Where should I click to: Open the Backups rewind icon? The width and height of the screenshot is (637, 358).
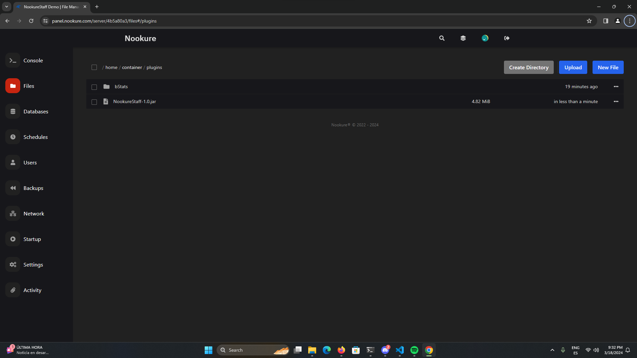pyautogui.click(x=13, y=188)
